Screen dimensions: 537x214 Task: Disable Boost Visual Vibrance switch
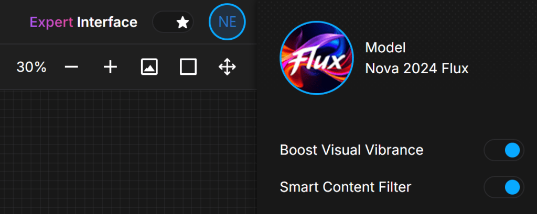(504, 150)
